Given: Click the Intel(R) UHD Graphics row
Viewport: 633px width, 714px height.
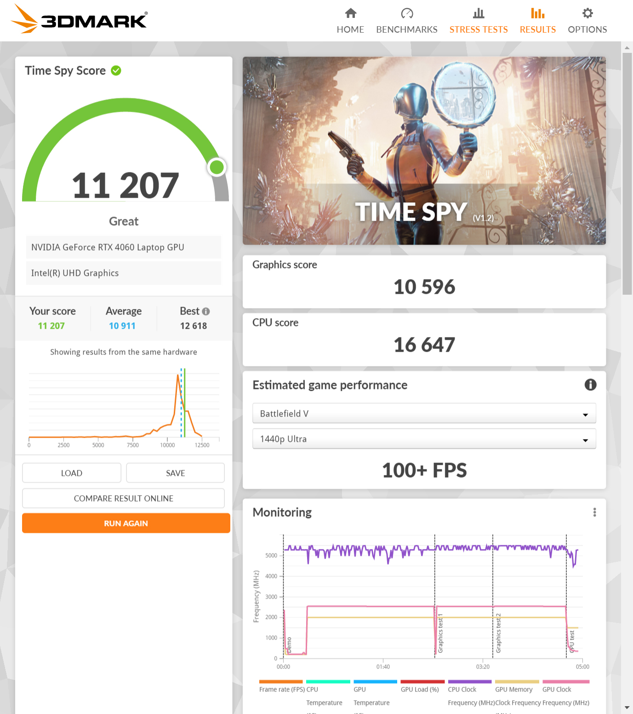Looking at the screenshot, I should 124,273.
